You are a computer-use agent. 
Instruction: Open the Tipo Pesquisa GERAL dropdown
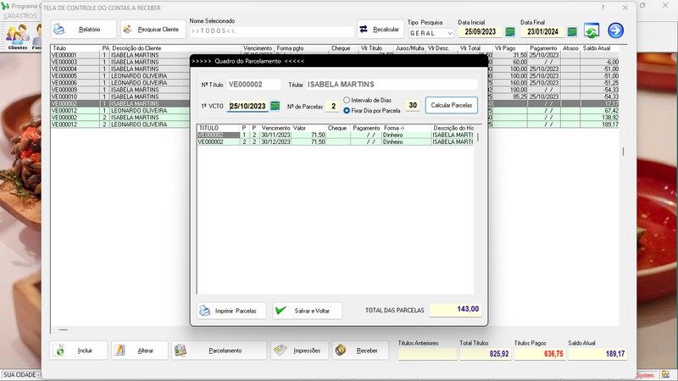point(428,33)
